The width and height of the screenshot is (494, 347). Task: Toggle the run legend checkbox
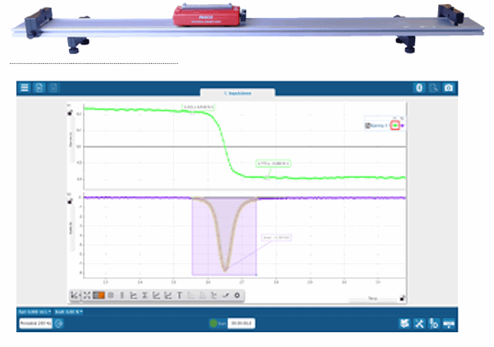(367, 126)
